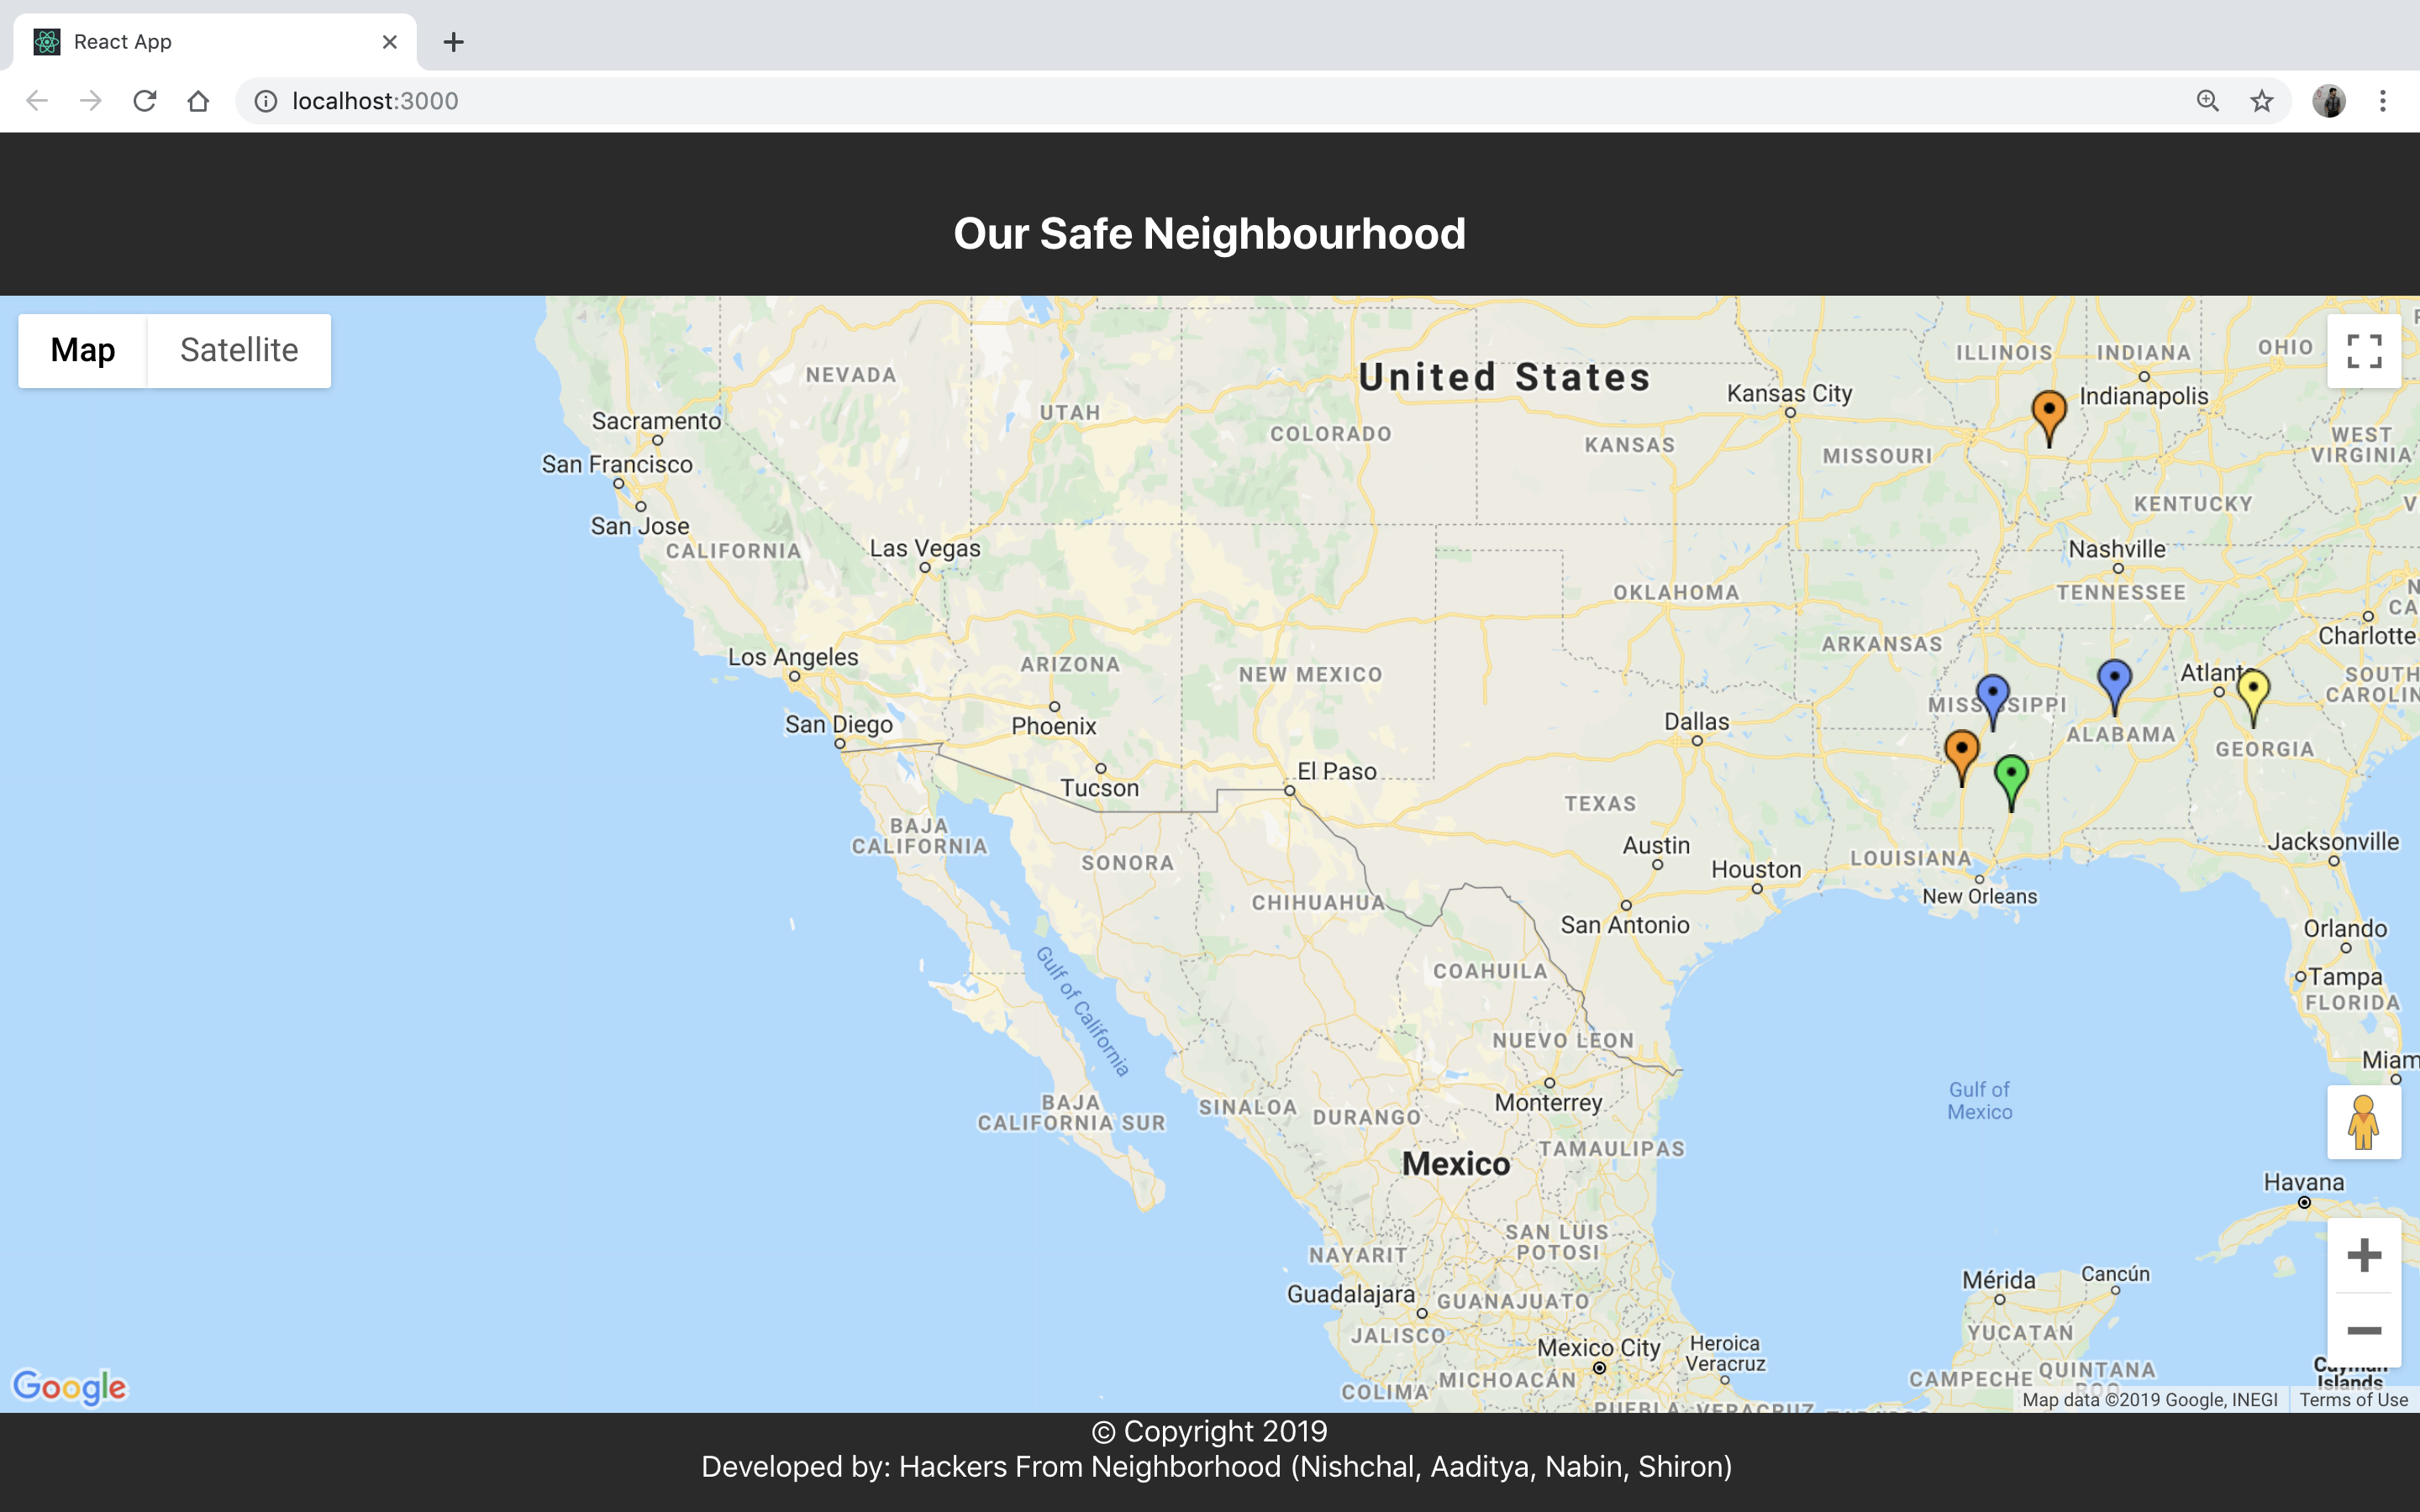This screenshot has height=1512, width=2420.
Task: Open a new browser tab
Action: click(453, 42)
